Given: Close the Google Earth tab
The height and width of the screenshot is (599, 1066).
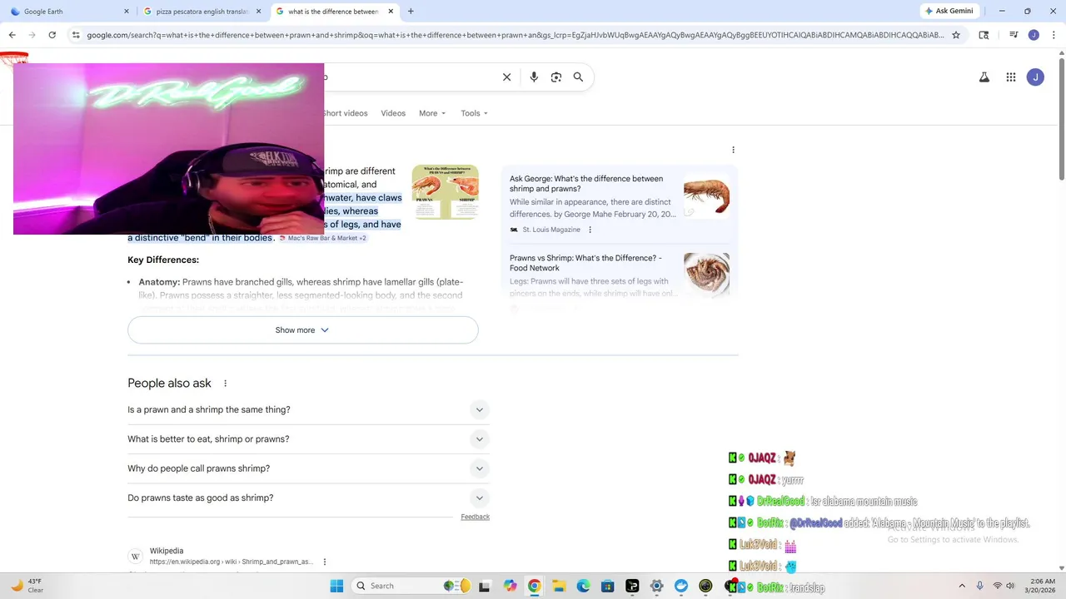Looking at the screenshot, I should click(127, 12).
